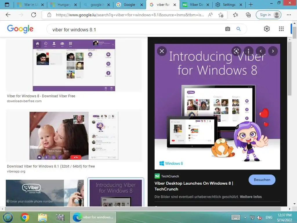Click the TechCrunch source icon
The width and height of the screenshot is (297, 223).
pyautogui.click(x=157, y=176)
